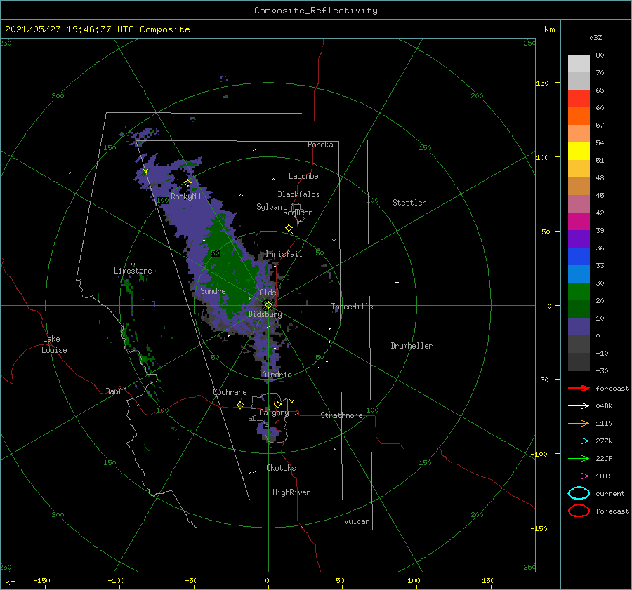Select the slate 0-10 dBZ color swatch
The image size is (632, 590).
click(579, 327)
